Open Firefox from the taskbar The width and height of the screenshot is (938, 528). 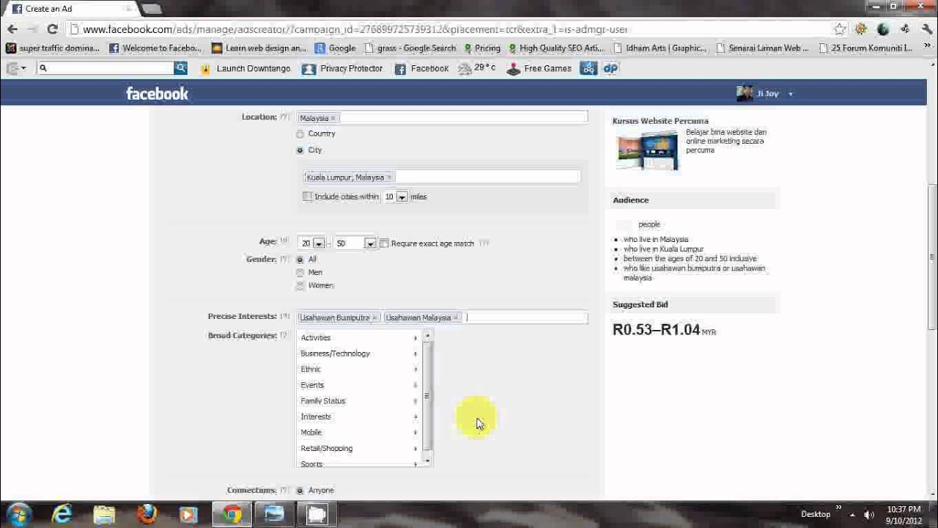[x=147, y=514]
